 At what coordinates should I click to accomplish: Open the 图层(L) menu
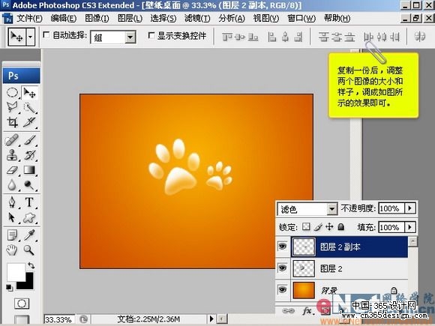pos(130,19)
